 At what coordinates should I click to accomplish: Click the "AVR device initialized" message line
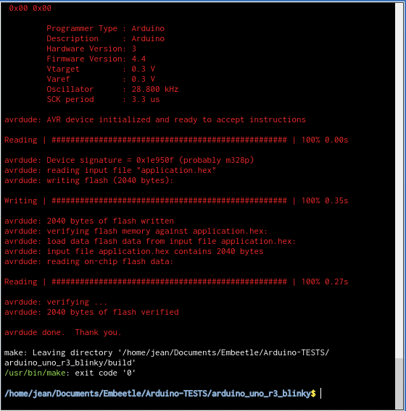pyautogui.click(x=155, y=120)
